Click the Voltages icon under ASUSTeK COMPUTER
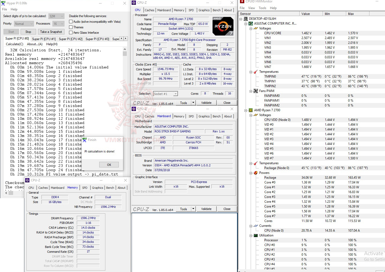This screenshot has height=272, width=385. point(256,28)
